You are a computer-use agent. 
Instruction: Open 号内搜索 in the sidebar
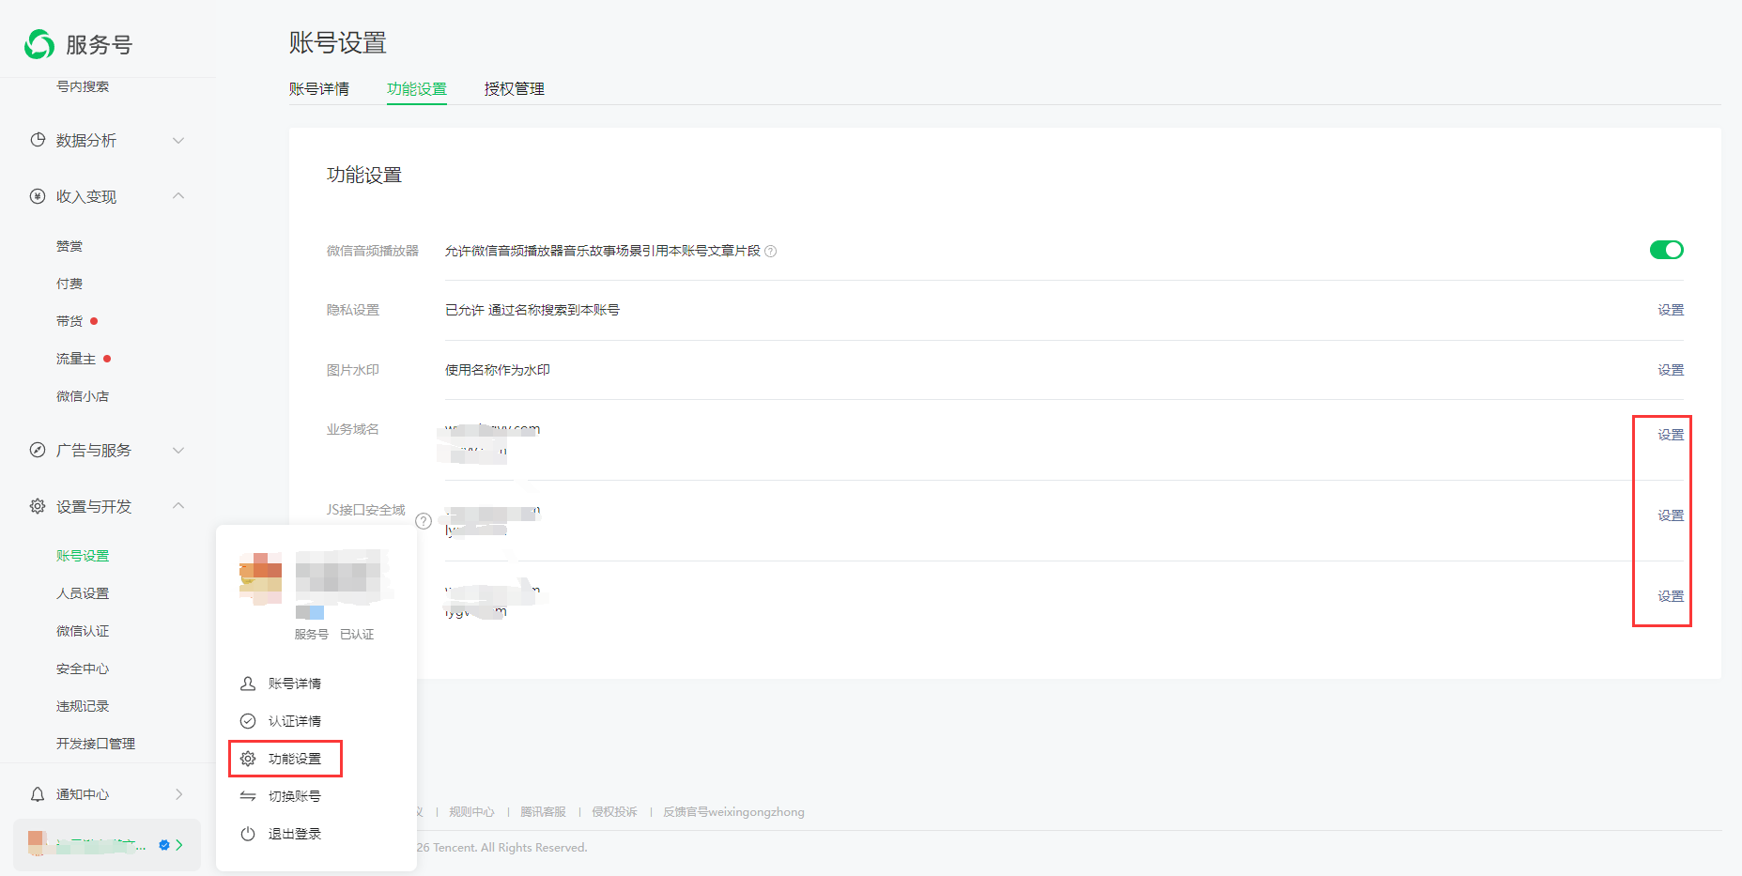click(83, 86)
